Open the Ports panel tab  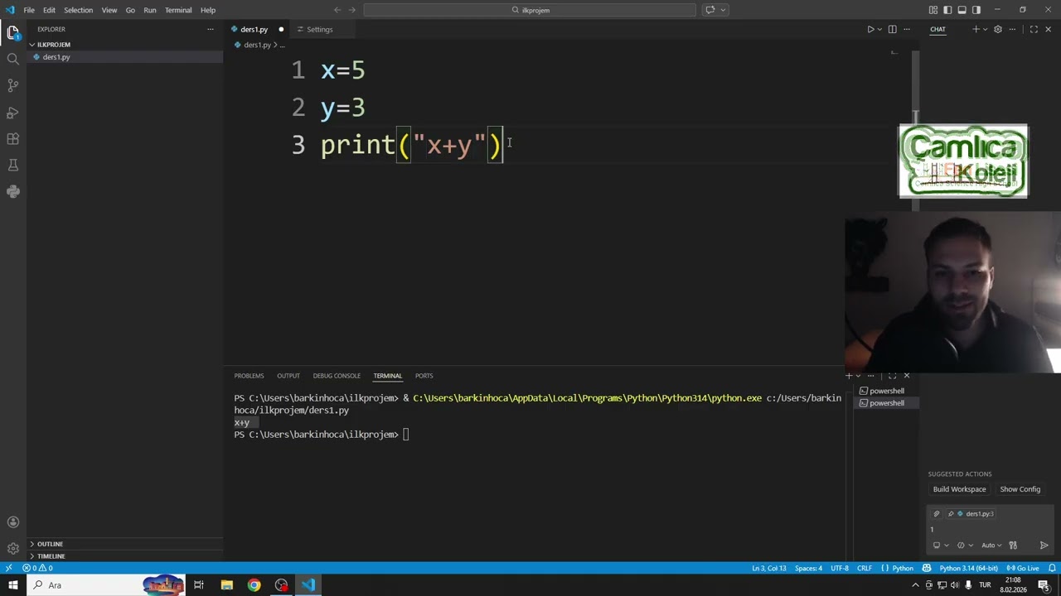[424, 376]
